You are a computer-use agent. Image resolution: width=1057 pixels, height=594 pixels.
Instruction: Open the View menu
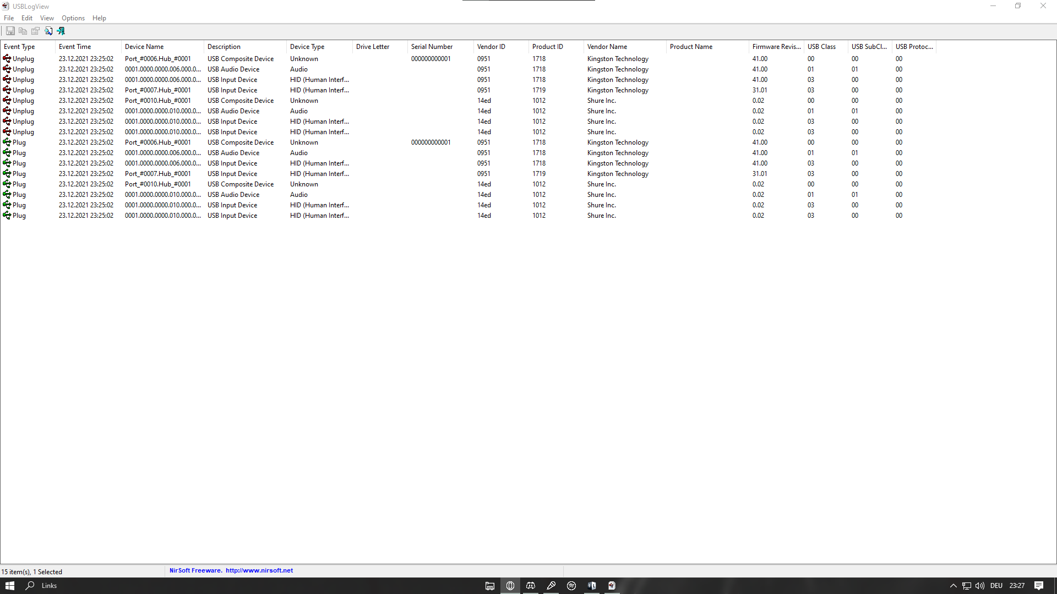[x=47, y=18]
